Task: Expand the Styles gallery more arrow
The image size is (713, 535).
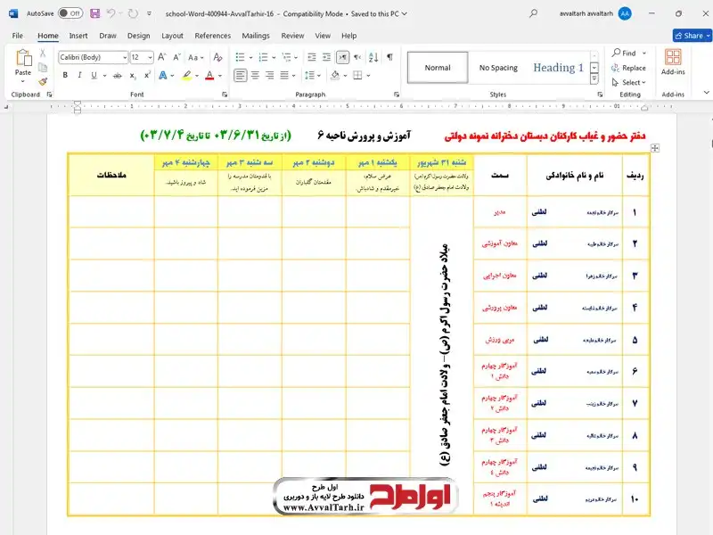Action: [x=594, y=79]
